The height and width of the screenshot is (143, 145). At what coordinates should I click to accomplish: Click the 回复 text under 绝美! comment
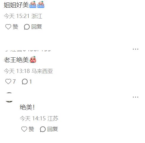[53, 129]
